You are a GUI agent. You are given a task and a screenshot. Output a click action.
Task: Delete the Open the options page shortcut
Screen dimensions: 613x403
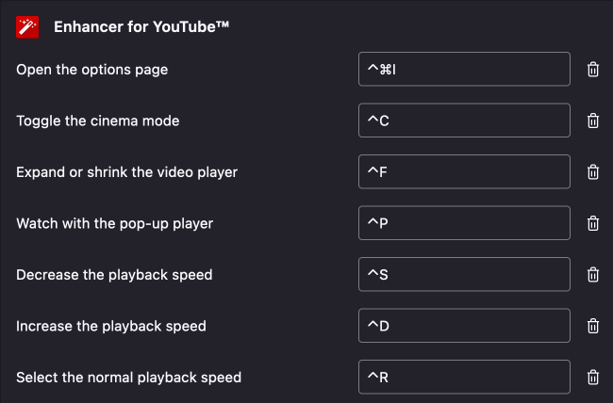(x=593, y=70)
